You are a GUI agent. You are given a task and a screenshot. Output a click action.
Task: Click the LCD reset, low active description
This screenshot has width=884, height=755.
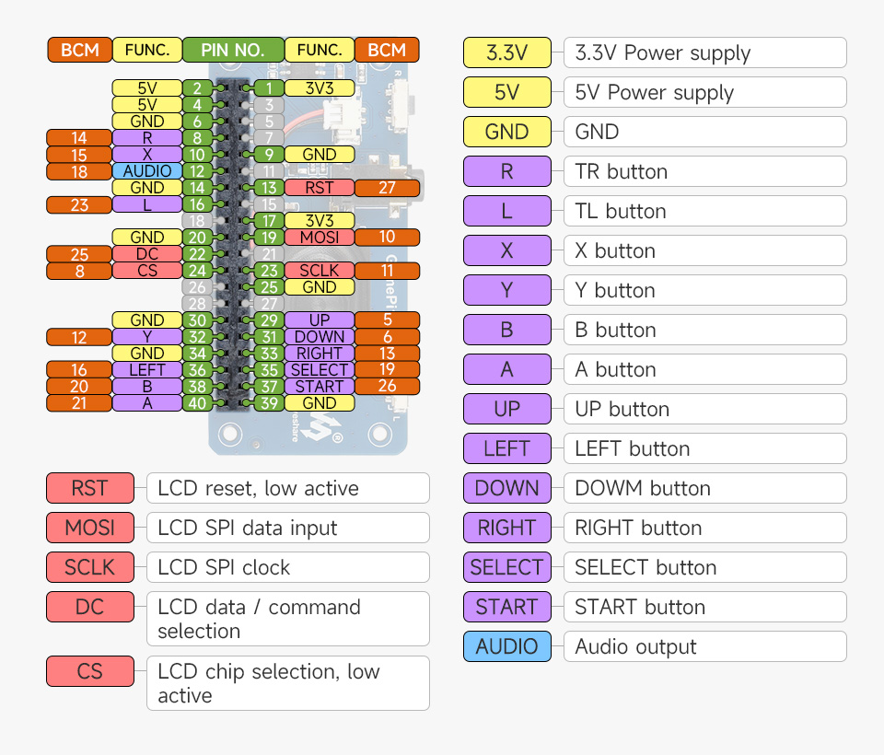click(287, 488)
